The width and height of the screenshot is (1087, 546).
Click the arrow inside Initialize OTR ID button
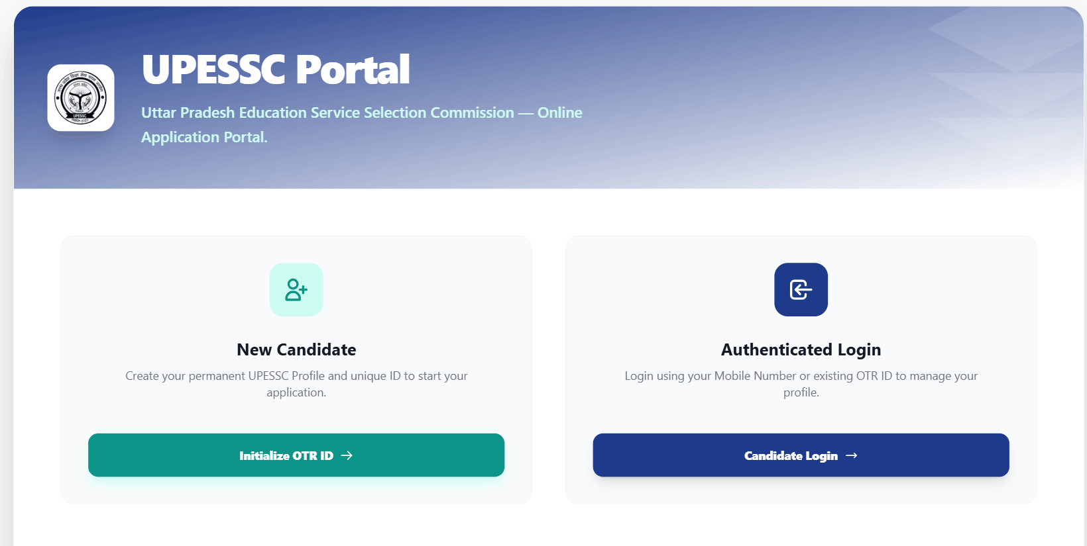click(x=347, y=456)
